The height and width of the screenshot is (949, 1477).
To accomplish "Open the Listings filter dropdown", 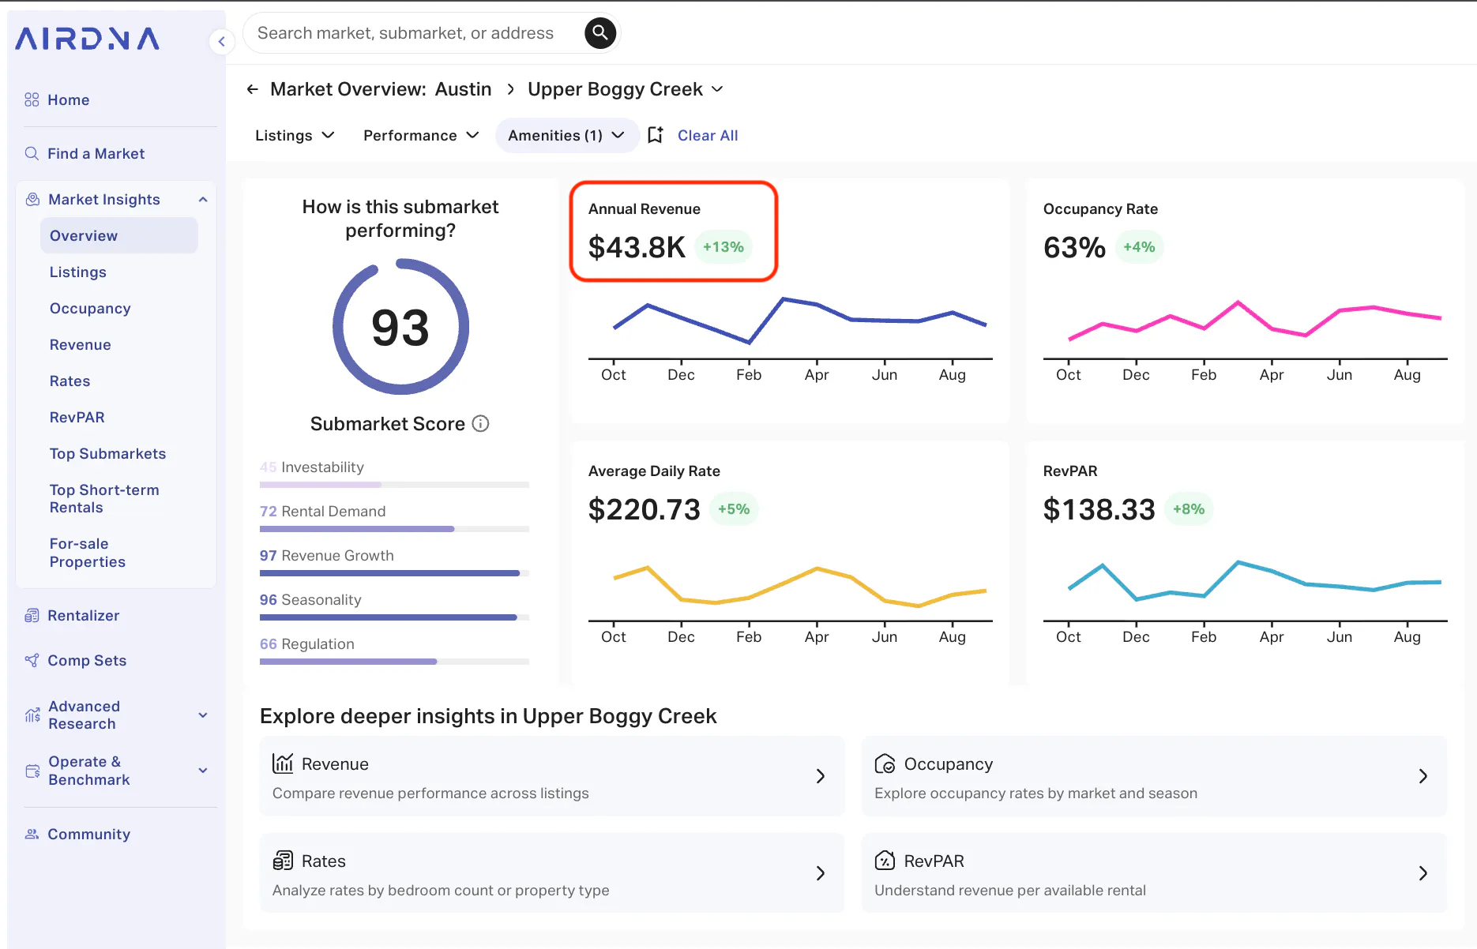I will pyautogui.click(x=295, y=136).
